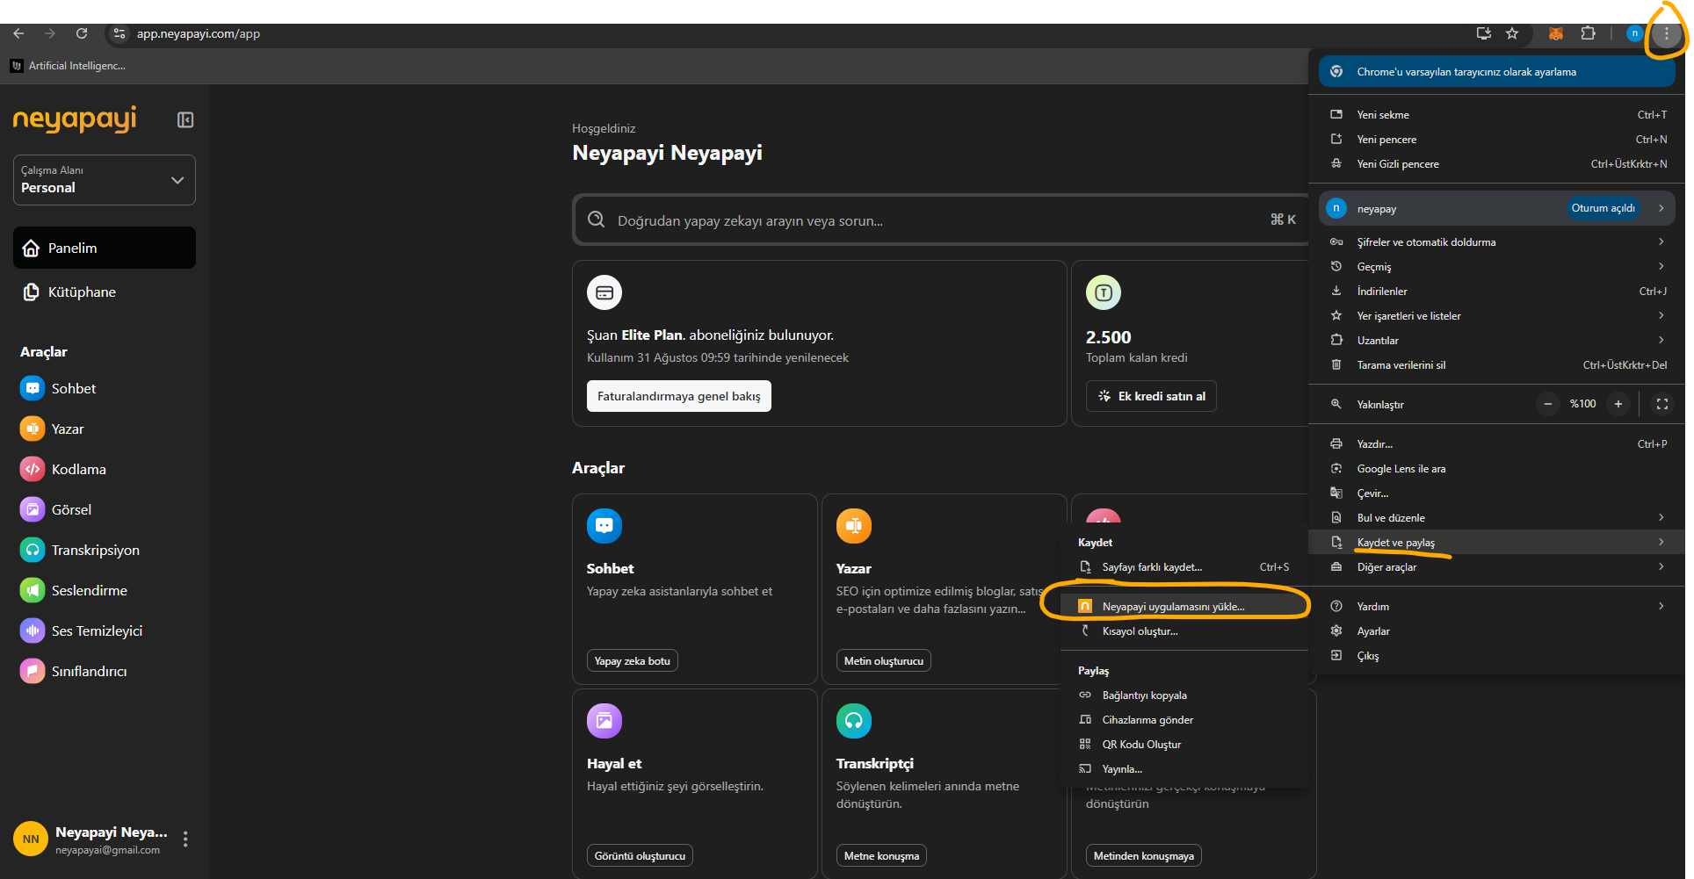This screenshot has height=879, width=1694.
Task: Click Faturalandırmaya genel bakış button
Action: [679, 396]
